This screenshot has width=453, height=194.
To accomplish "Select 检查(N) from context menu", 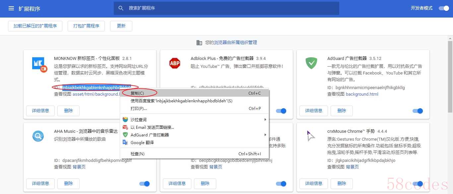I will [195, 154].
